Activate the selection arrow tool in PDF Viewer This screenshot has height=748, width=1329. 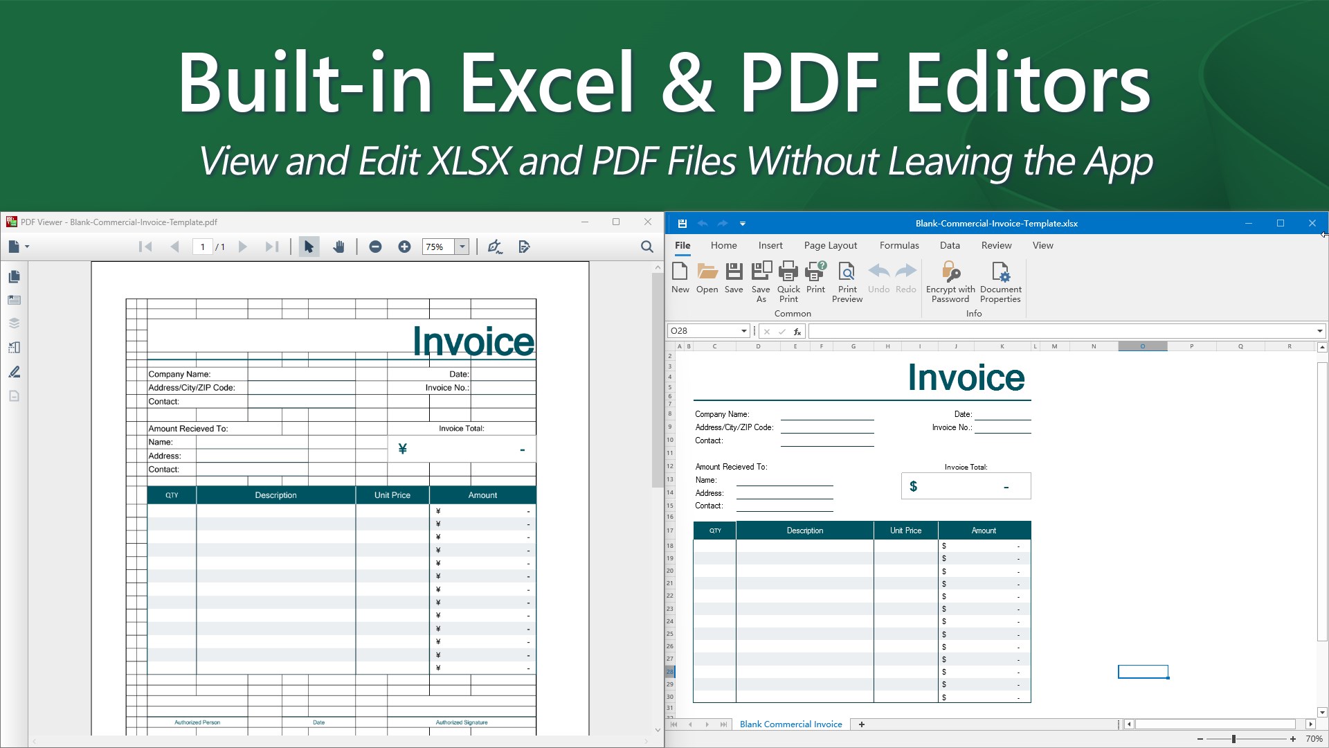pyautogui.click(x=309, y=247)
